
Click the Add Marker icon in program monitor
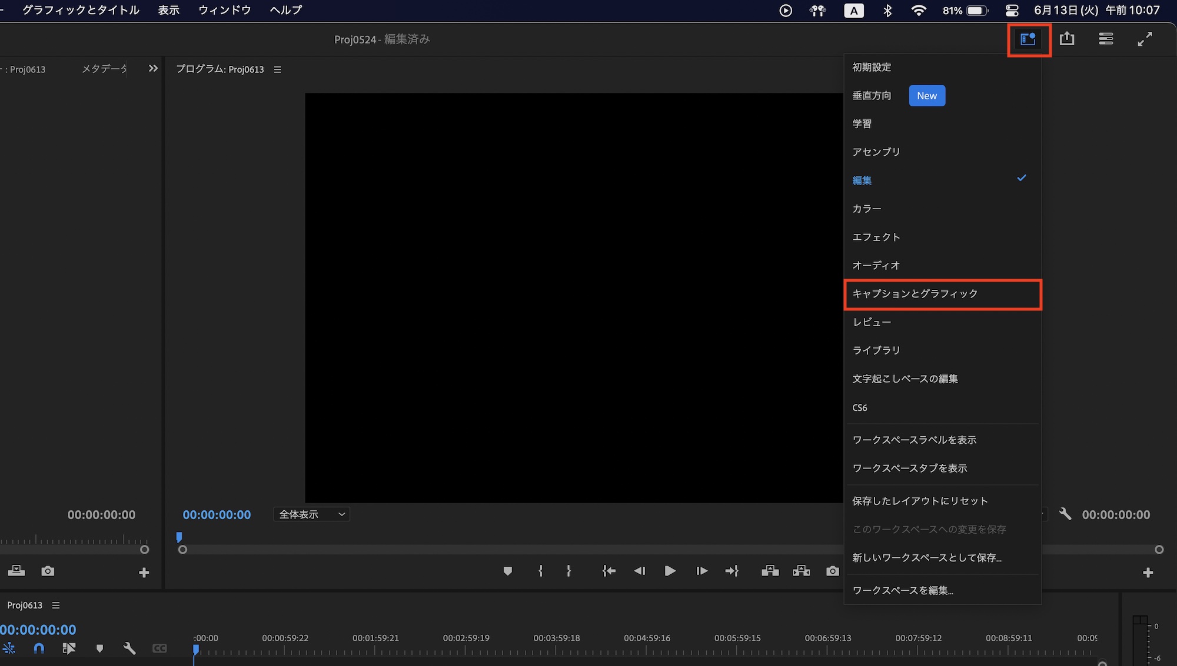point(508,571)
